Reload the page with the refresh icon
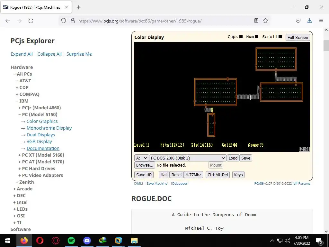 pos(31,21)
